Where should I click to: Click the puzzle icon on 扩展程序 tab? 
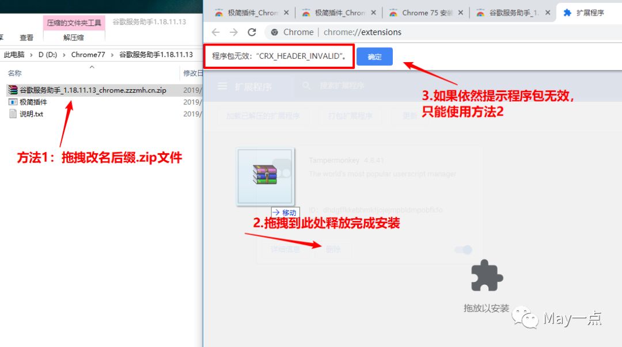(567, 13)
